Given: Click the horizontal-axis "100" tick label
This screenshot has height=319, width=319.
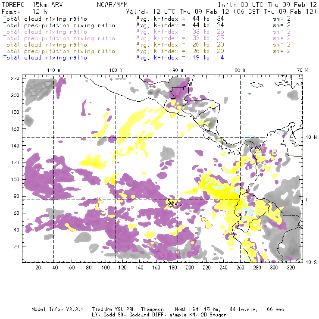Looking at the screenshot, I should pyautogui.click(x=106, y=268).
